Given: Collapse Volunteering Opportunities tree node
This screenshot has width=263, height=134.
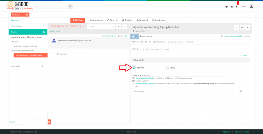Looking at the screenshot, I should (12, 51).
